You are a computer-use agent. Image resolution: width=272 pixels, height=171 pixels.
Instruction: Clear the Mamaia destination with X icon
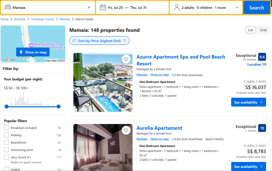click(89, 7)
